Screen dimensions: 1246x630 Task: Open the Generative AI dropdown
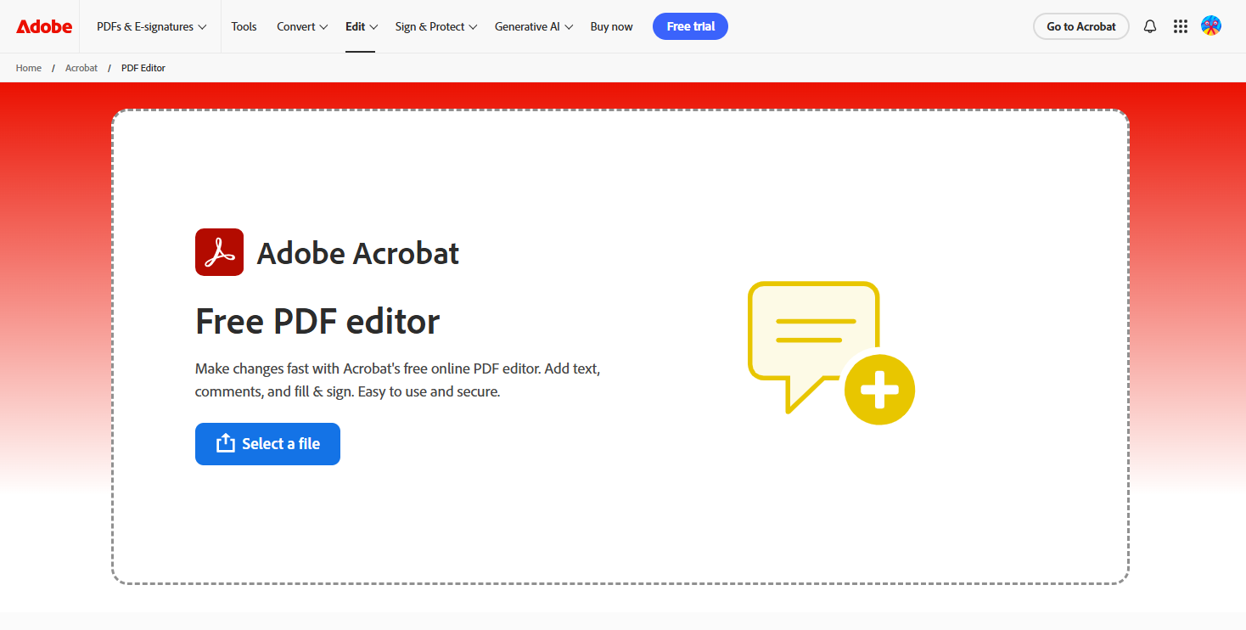[533, 26]
